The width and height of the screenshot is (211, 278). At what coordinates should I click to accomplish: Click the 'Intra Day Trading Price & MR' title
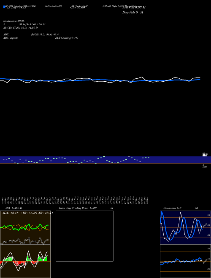pos(78,208)
